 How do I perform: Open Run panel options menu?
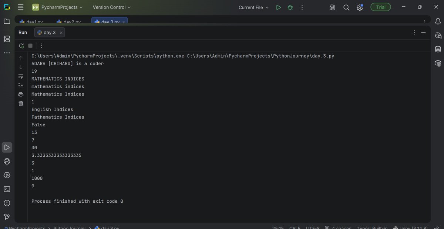(414, 33)
